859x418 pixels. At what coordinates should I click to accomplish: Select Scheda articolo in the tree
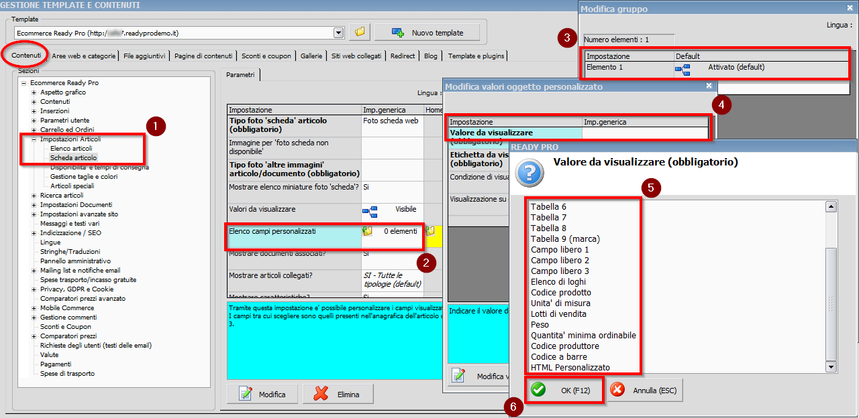[73, 158]
